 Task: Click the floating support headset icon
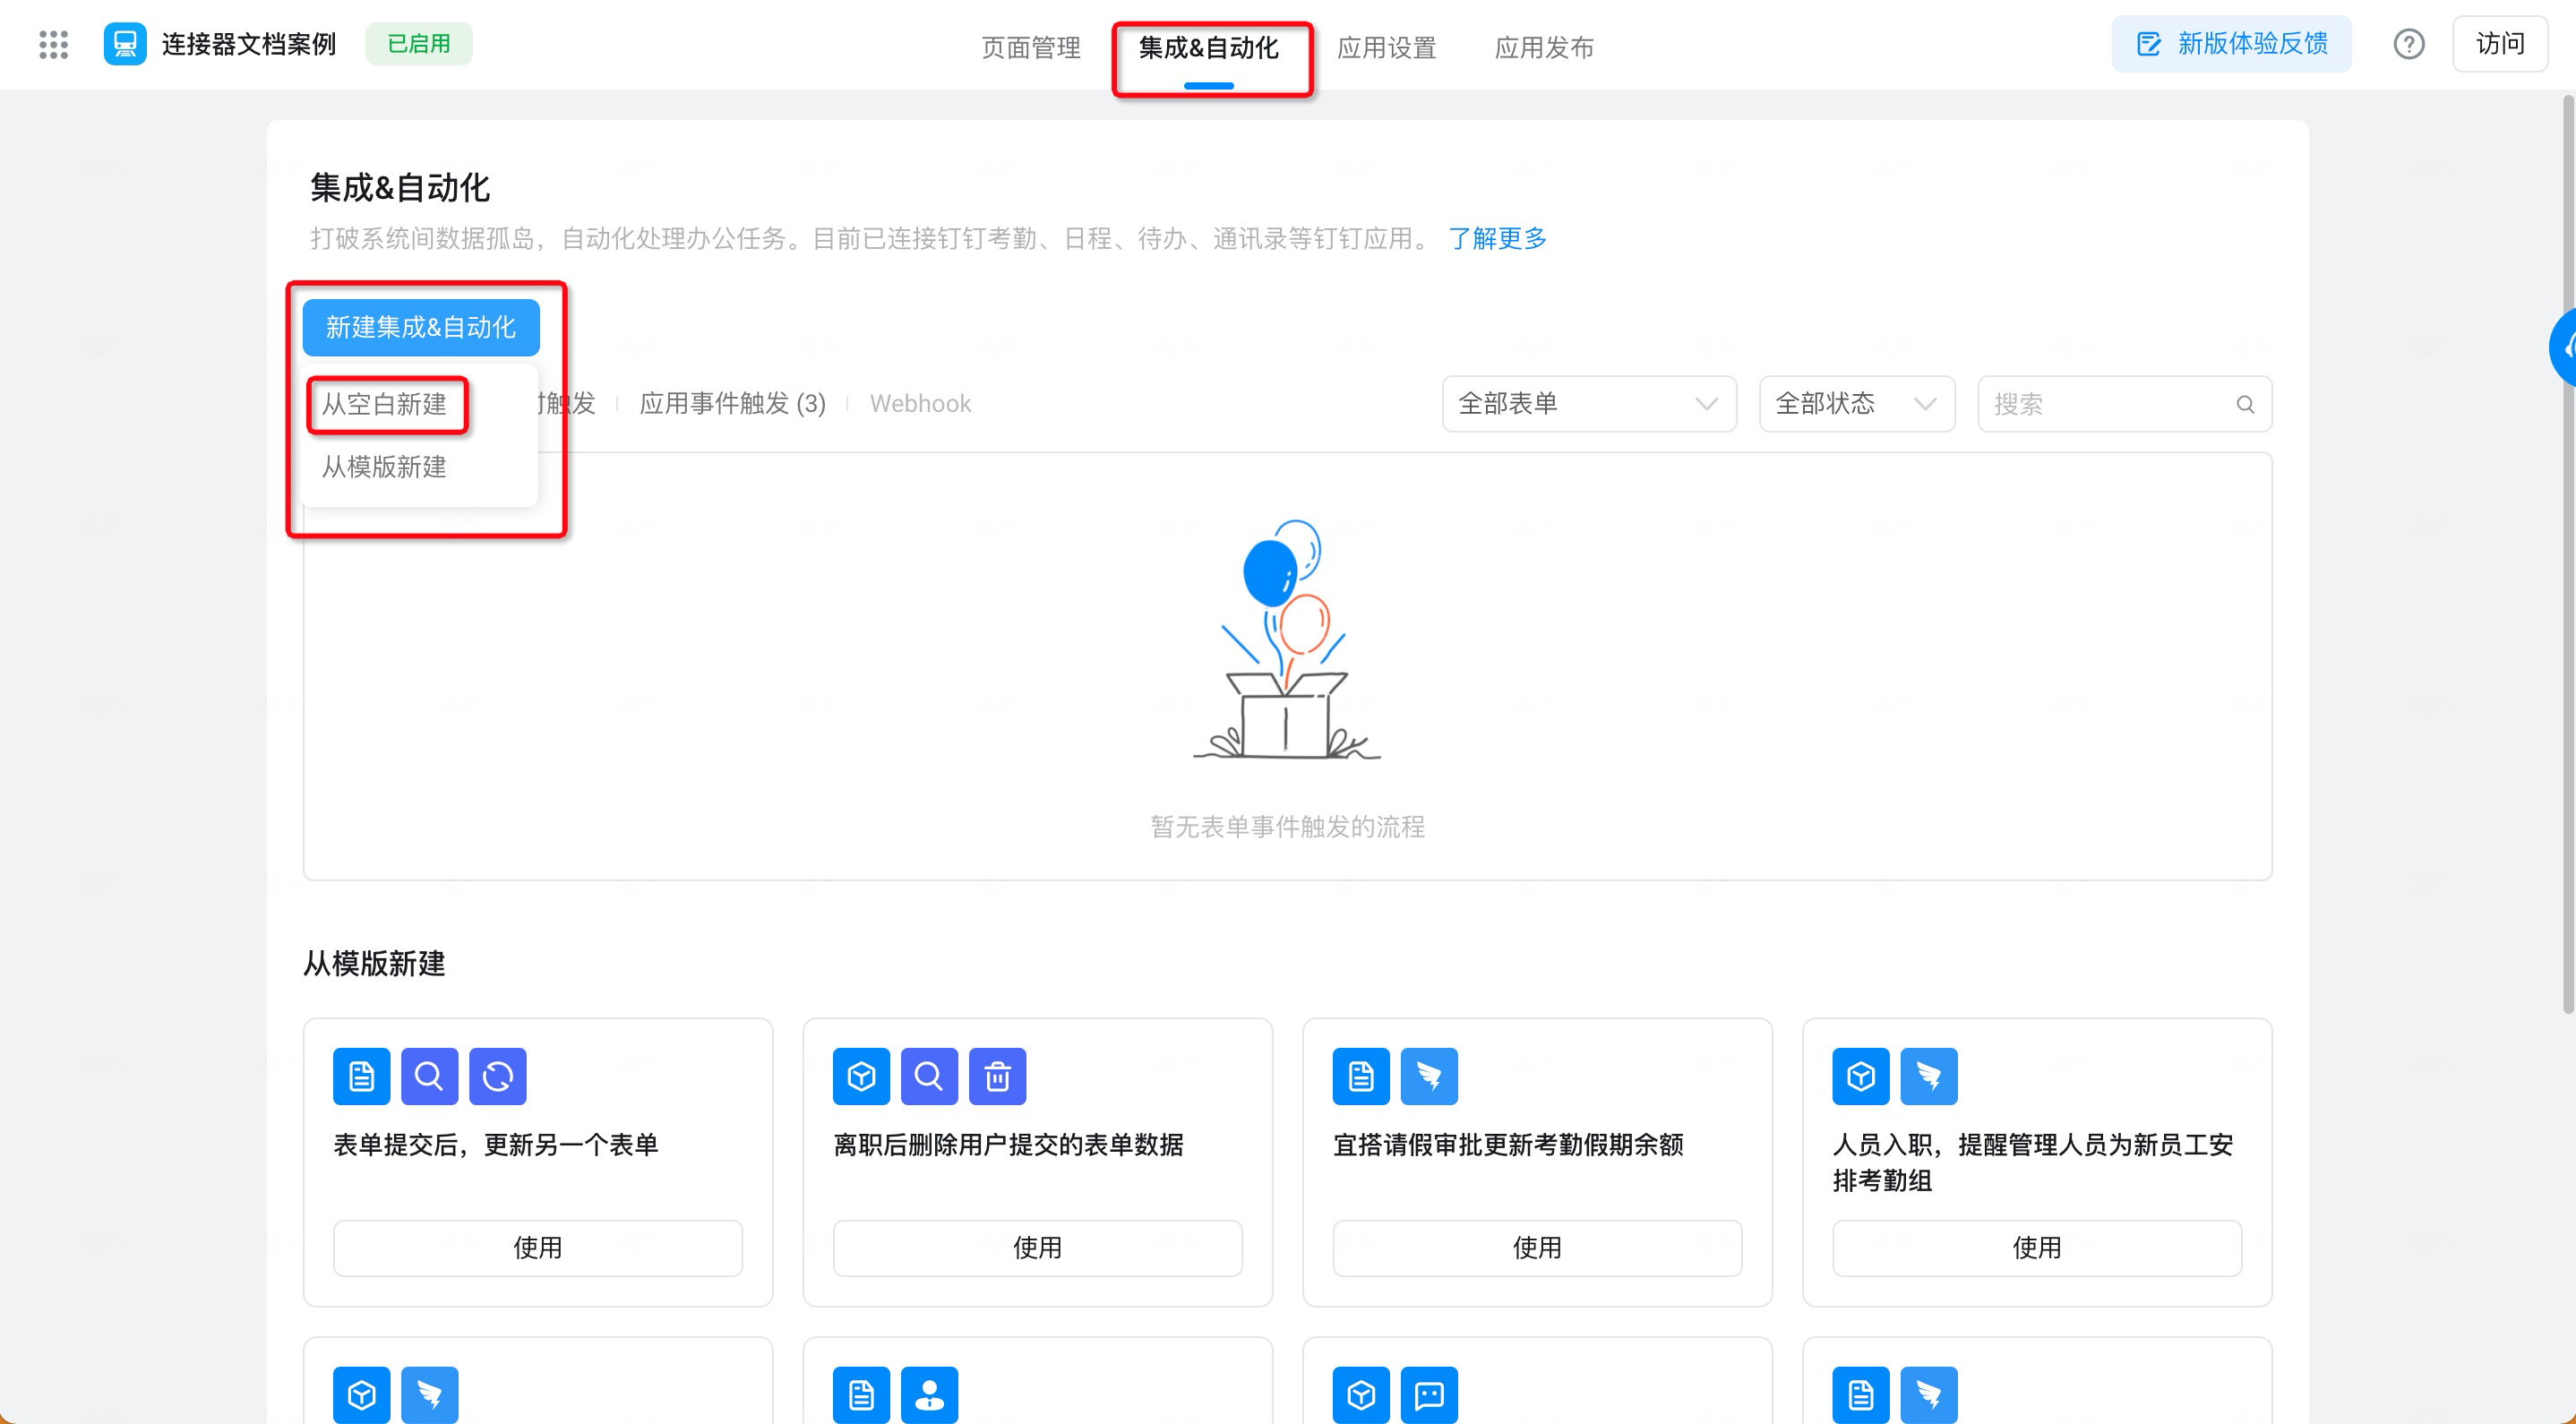(2563, 347)
